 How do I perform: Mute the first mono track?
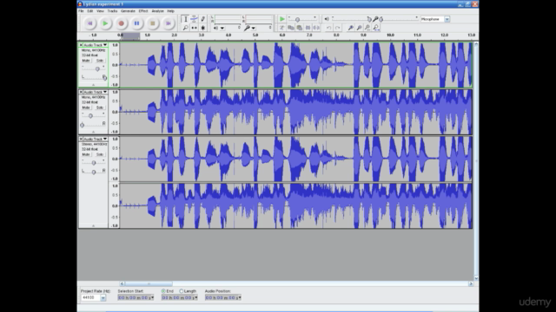pyautogui.click(x=86, y=61)
